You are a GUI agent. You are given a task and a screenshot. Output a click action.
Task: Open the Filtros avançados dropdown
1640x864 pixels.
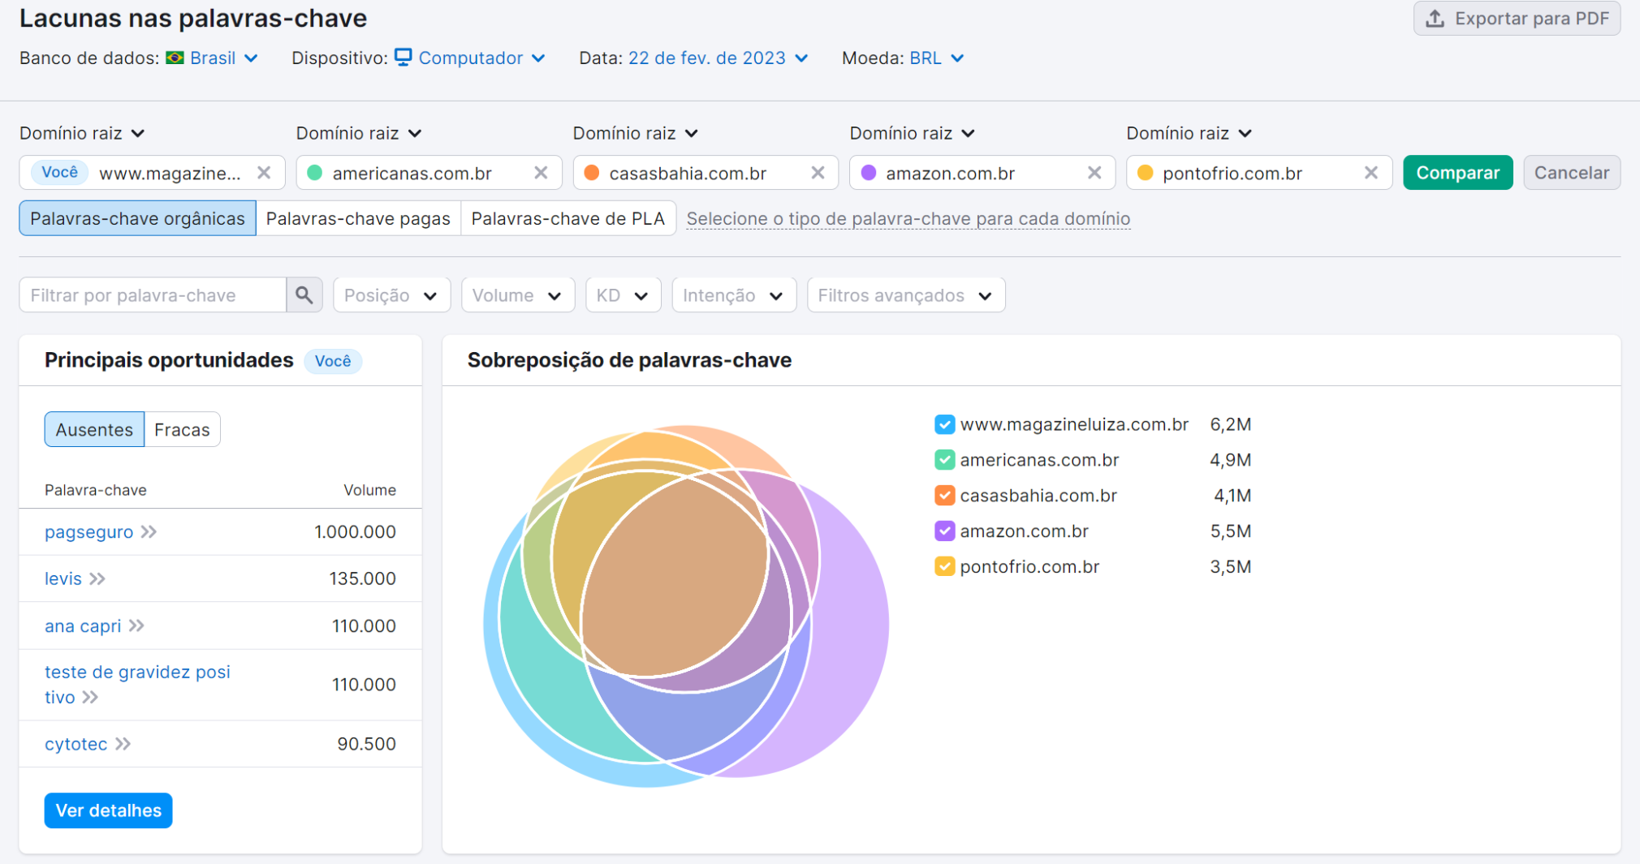point(905,295)
